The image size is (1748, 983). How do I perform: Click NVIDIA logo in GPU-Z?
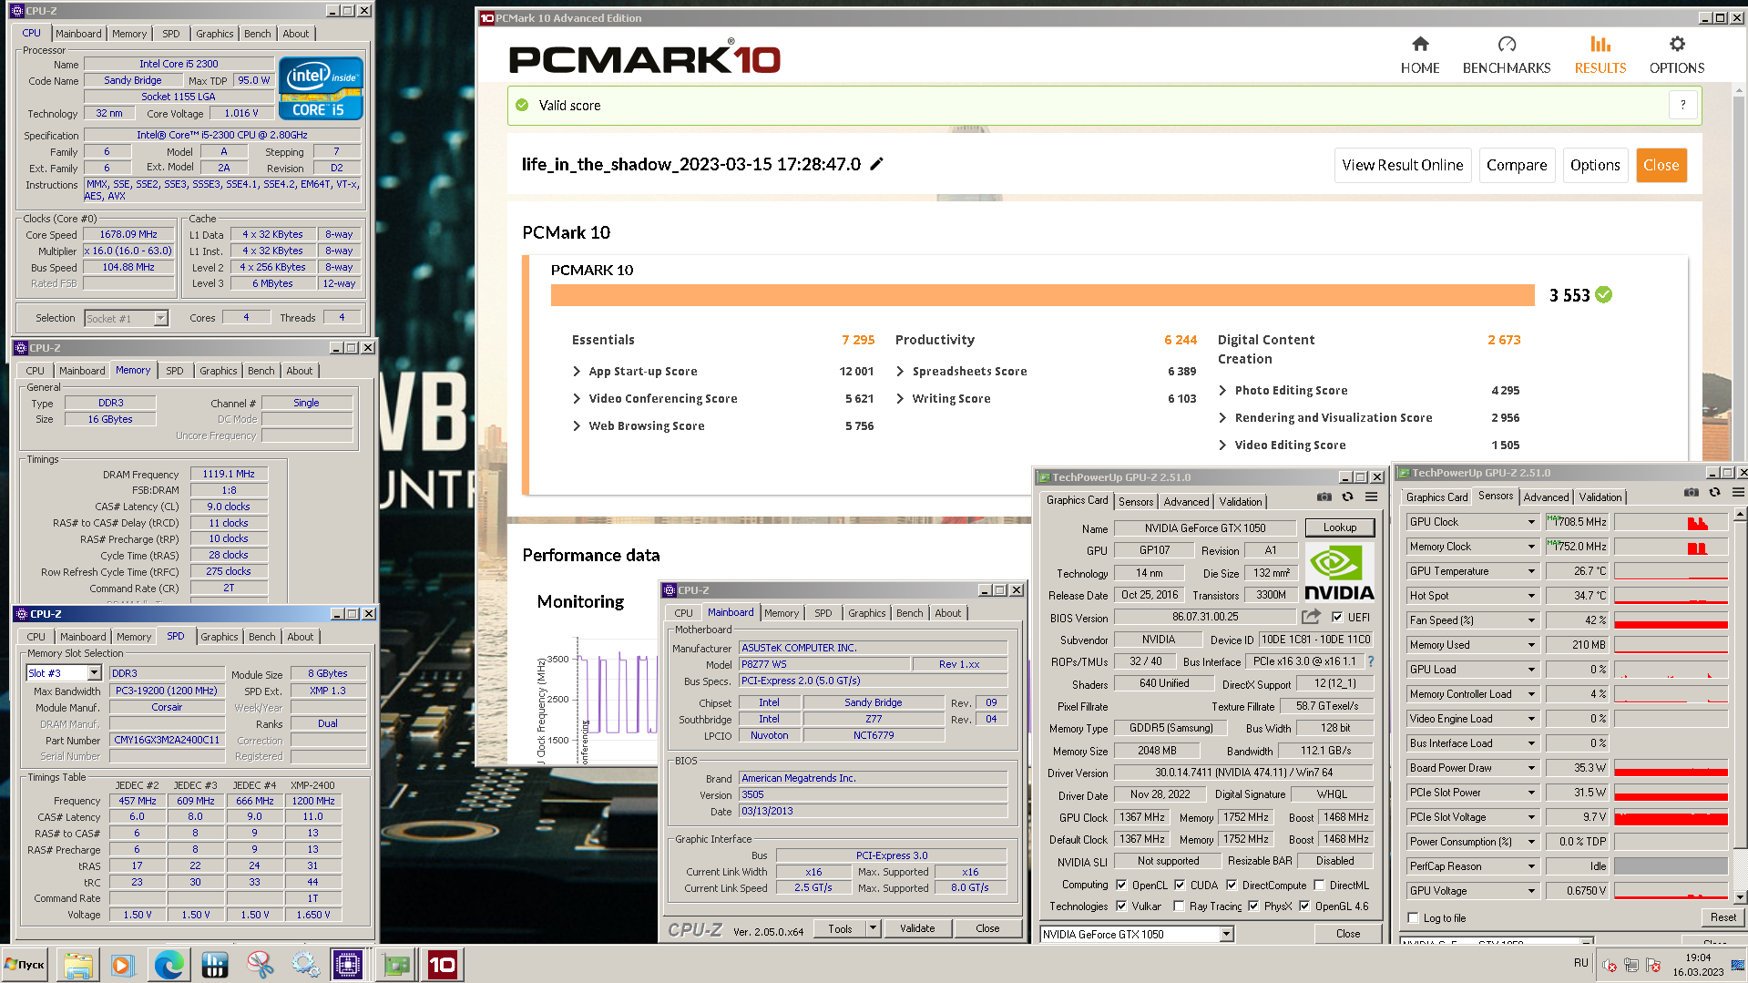[x=1339, y=572]
